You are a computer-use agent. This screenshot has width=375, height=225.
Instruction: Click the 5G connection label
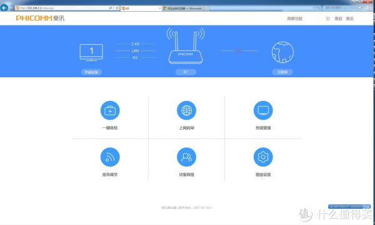point(135,58)
